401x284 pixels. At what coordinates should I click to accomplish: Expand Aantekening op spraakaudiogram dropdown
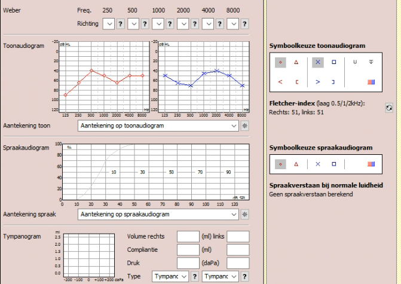[x=234, y=215]
